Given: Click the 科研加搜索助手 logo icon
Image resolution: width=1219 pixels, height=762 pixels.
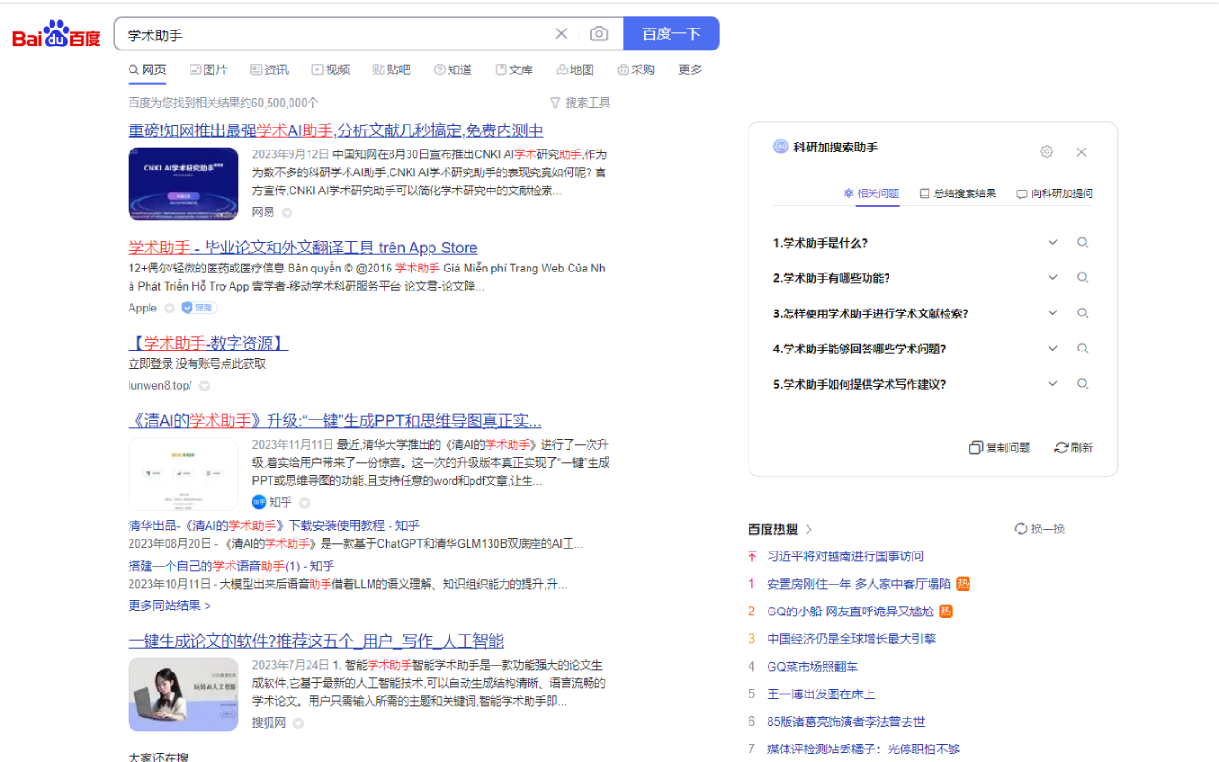Looking at the screenshot, I should tap(780, 147).
